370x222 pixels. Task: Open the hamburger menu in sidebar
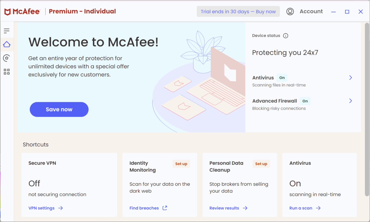(x=7, y=31)
